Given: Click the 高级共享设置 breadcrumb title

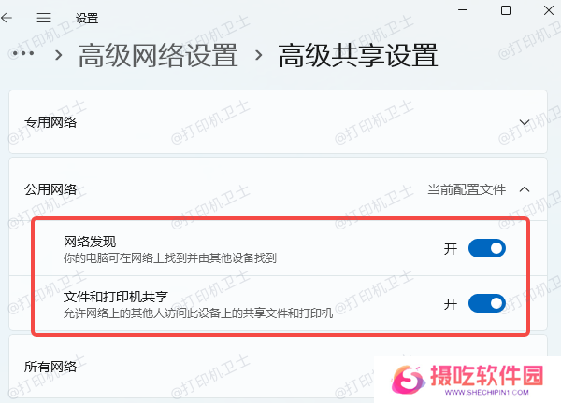Looking at the screenshot, I should pos(358,55).
